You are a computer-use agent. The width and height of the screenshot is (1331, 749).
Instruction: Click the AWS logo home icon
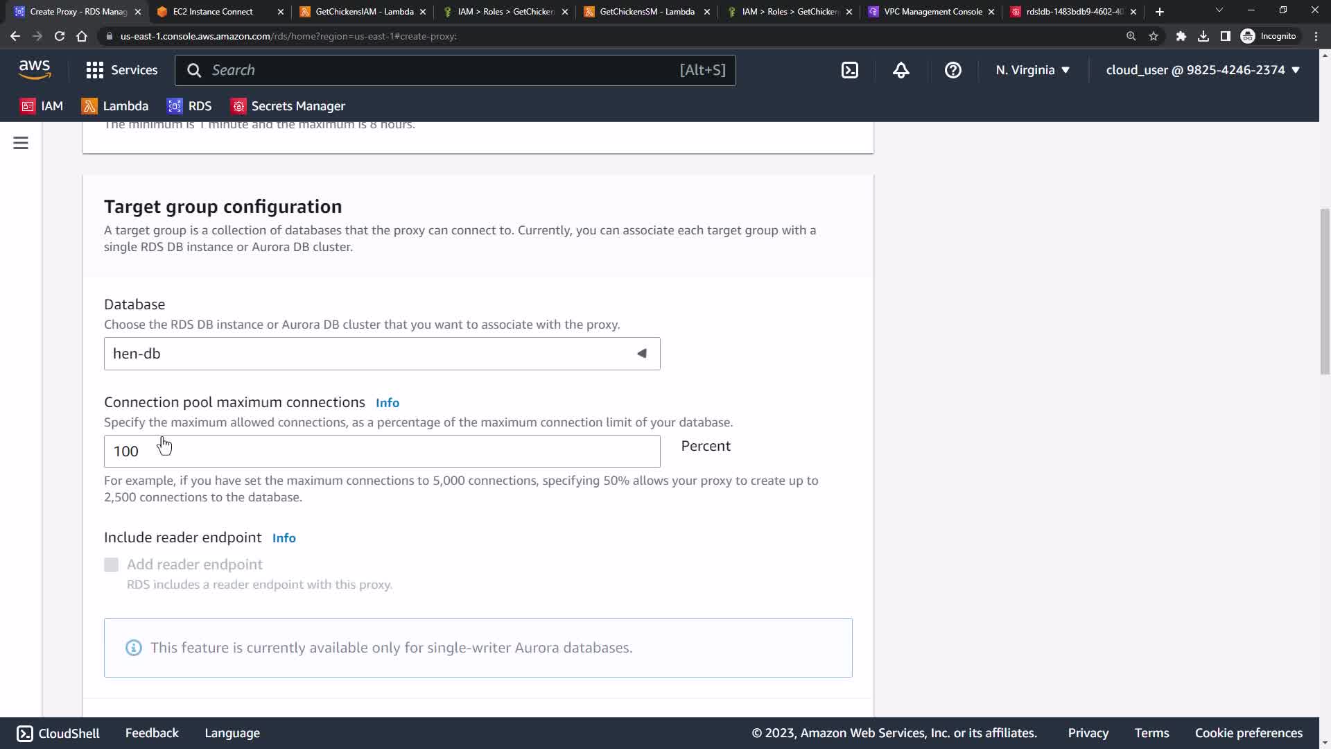(35, 69)
